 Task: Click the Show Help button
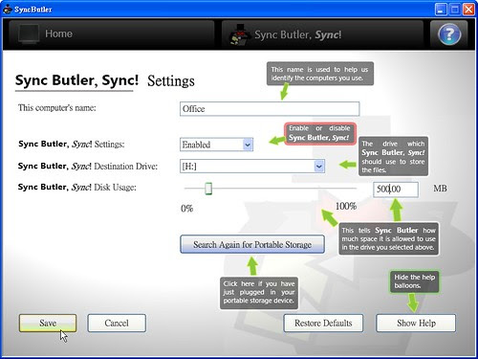point(416,323)
